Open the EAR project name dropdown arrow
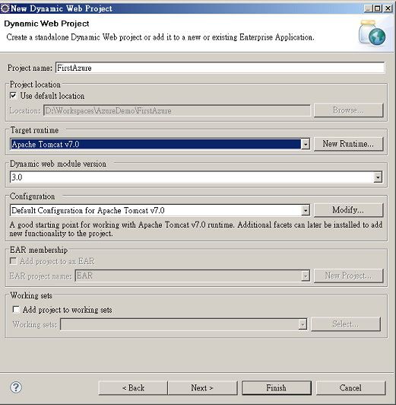 click(x=306, y=276)
